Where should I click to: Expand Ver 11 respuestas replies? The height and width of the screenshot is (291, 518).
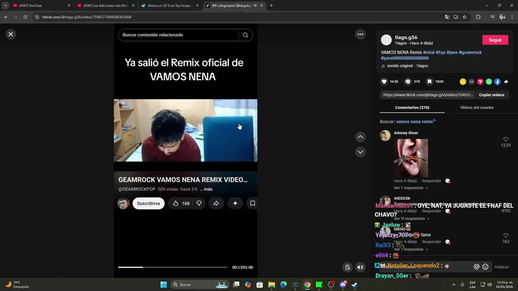[411, 219]
